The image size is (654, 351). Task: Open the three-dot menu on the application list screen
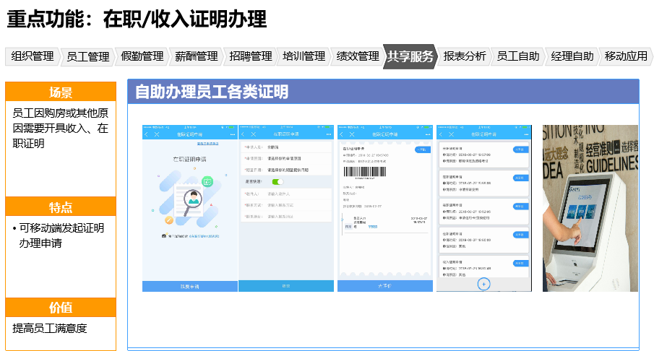tap(526, 134)
